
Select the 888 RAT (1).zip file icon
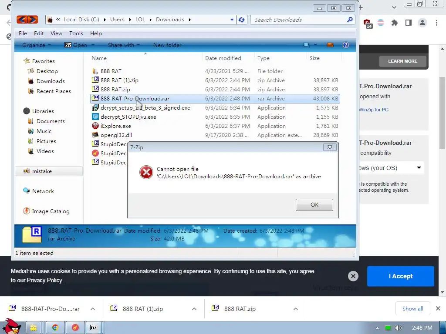pyautogui.click(x=95, y=80)
